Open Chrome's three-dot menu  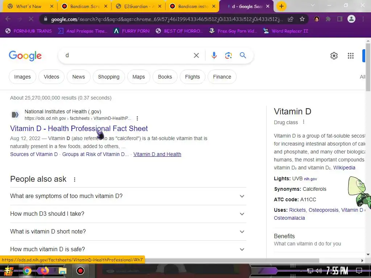[x=363, y=19]
